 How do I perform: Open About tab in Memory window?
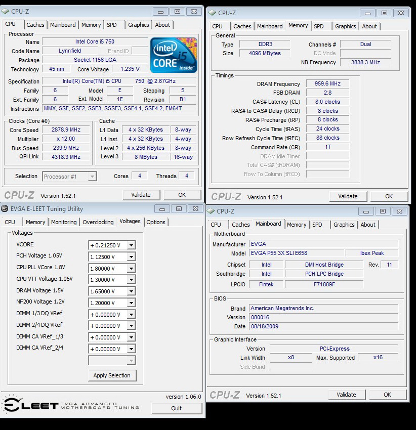(369, 26)
